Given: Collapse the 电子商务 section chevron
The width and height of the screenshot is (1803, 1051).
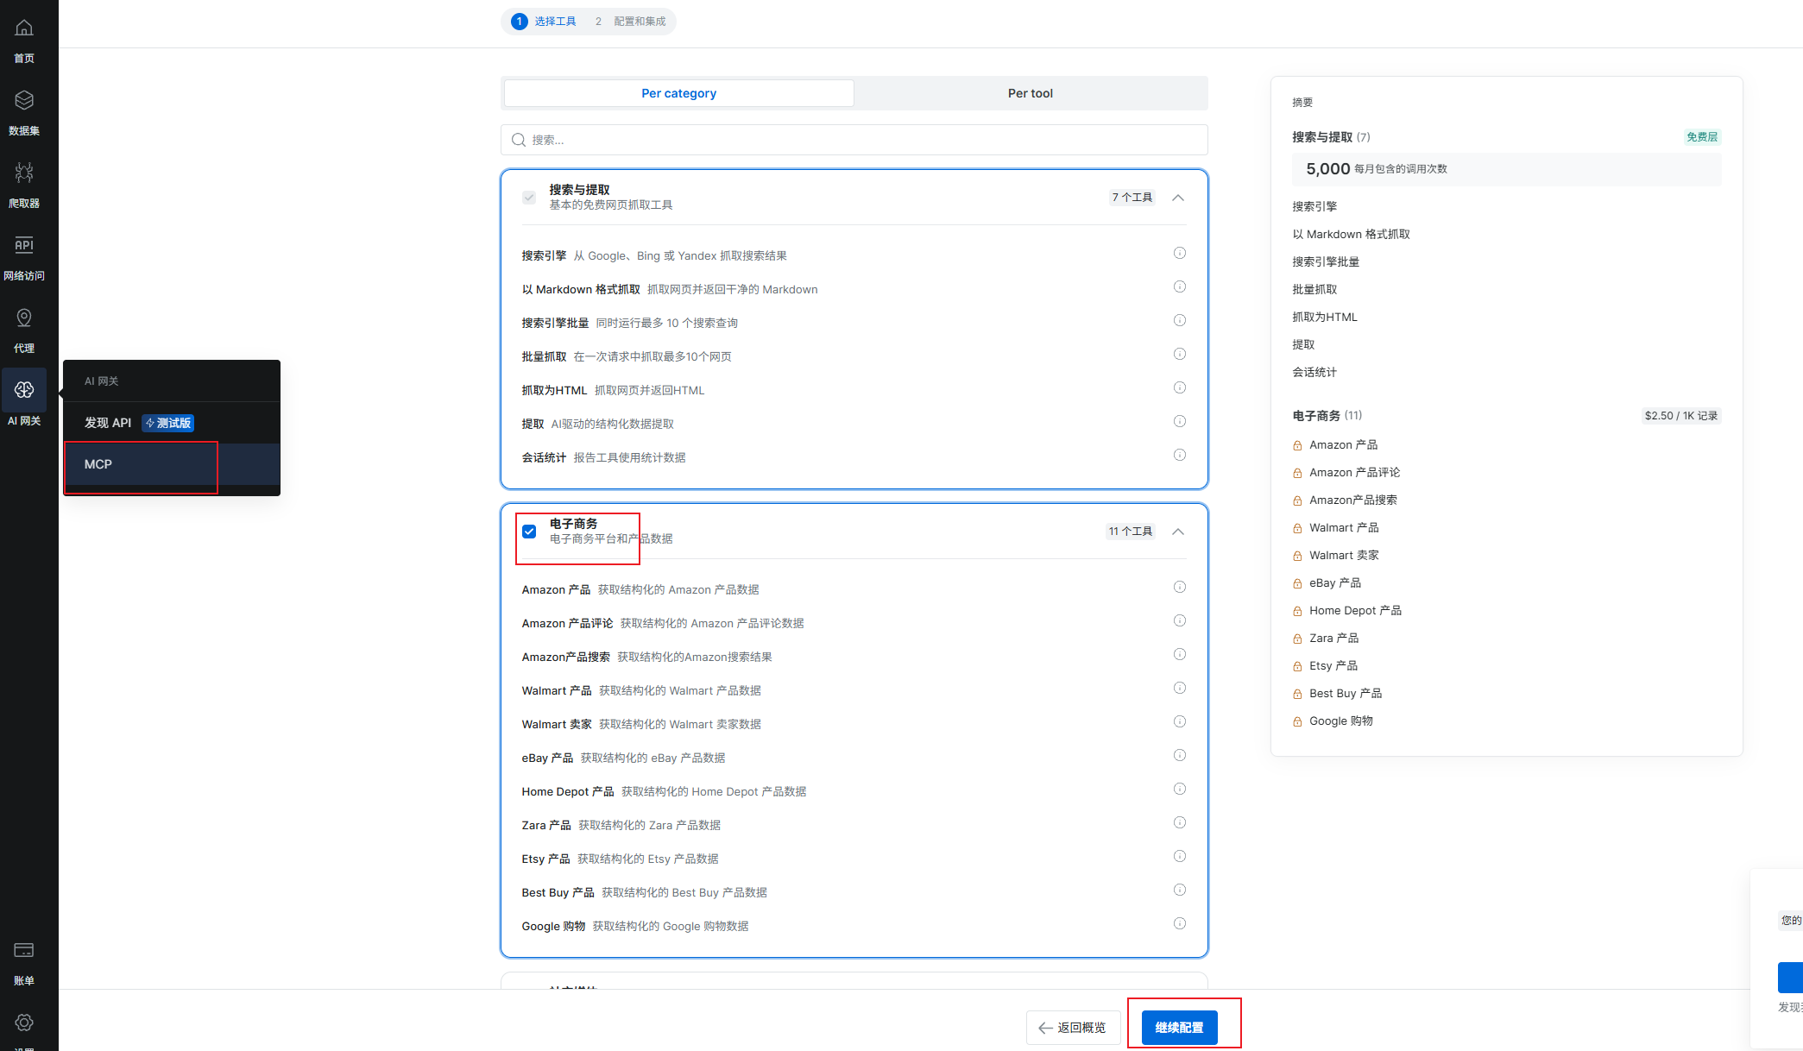Looking at the screenshot, I should [x=1178, y=532].
